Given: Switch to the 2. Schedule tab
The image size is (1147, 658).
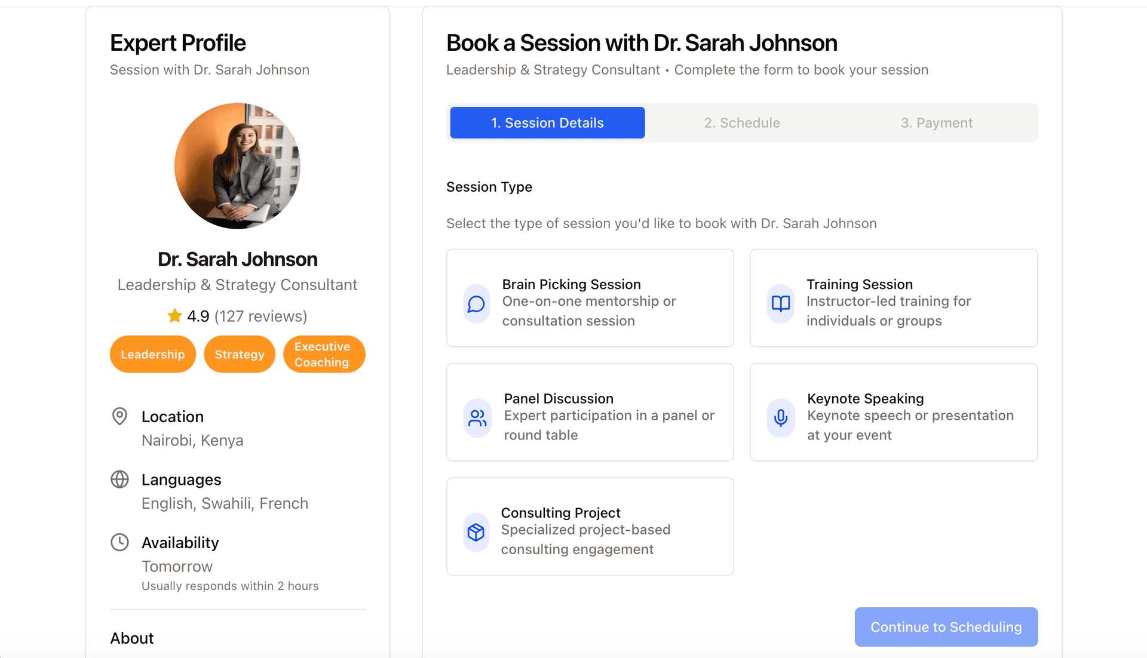Looking at the screenshot, I should [742, 122].
